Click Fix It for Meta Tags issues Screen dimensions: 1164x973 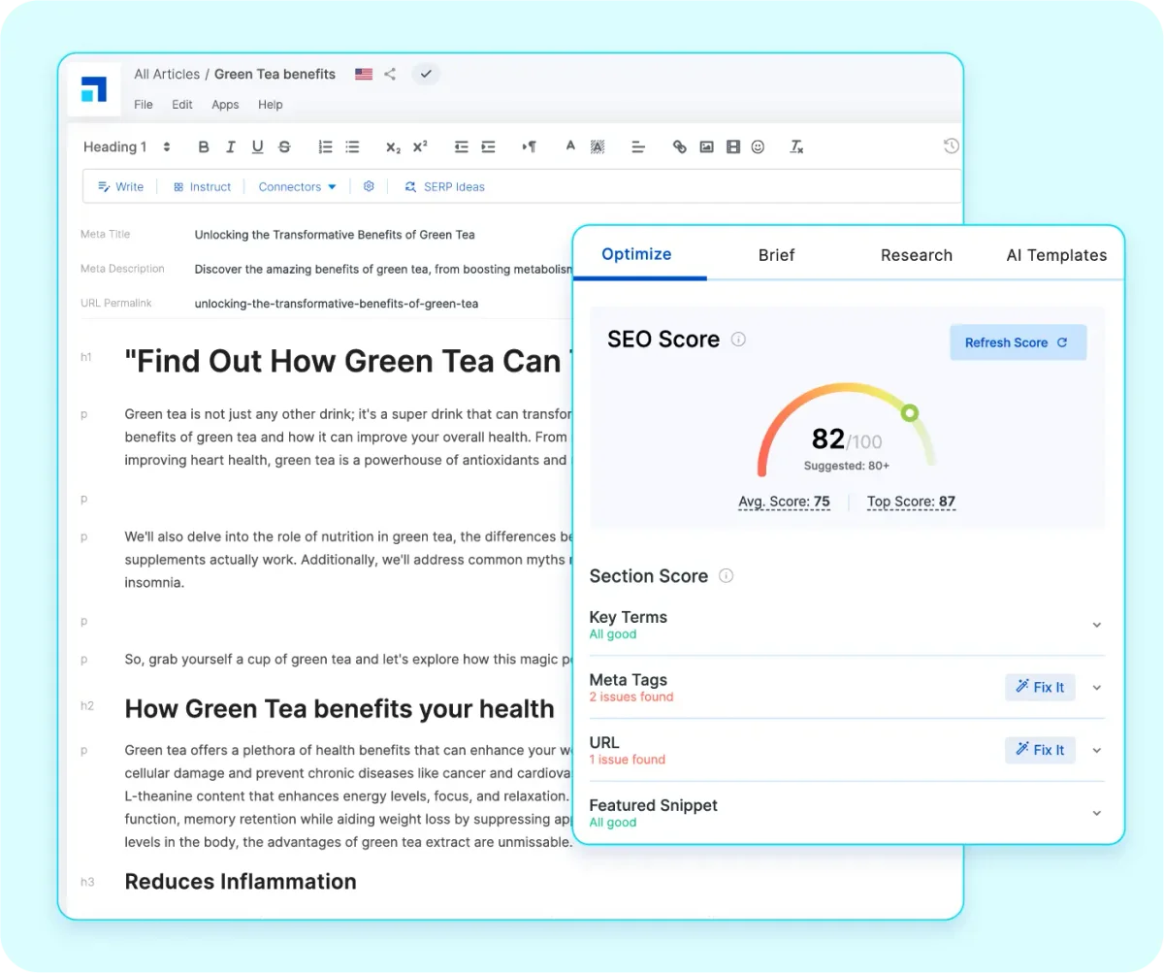pyautogui.click(x=1040, y=687)
